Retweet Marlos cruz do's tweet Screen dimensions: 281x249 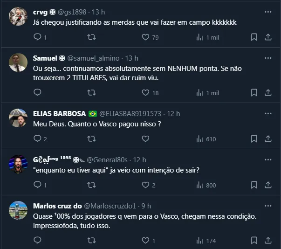[x=91, y=241]
